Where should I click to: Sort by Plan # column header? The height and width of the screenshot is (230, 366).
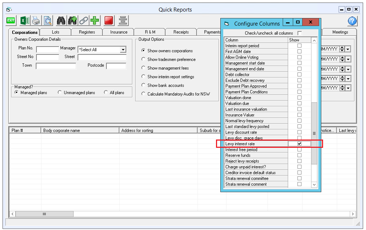point(25,131)
